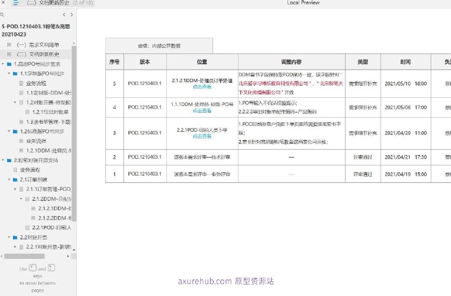The width and height of the screenshot is (451, 296).
Task: Click 点击查看 link in row 5
Action: coord(202,87)
